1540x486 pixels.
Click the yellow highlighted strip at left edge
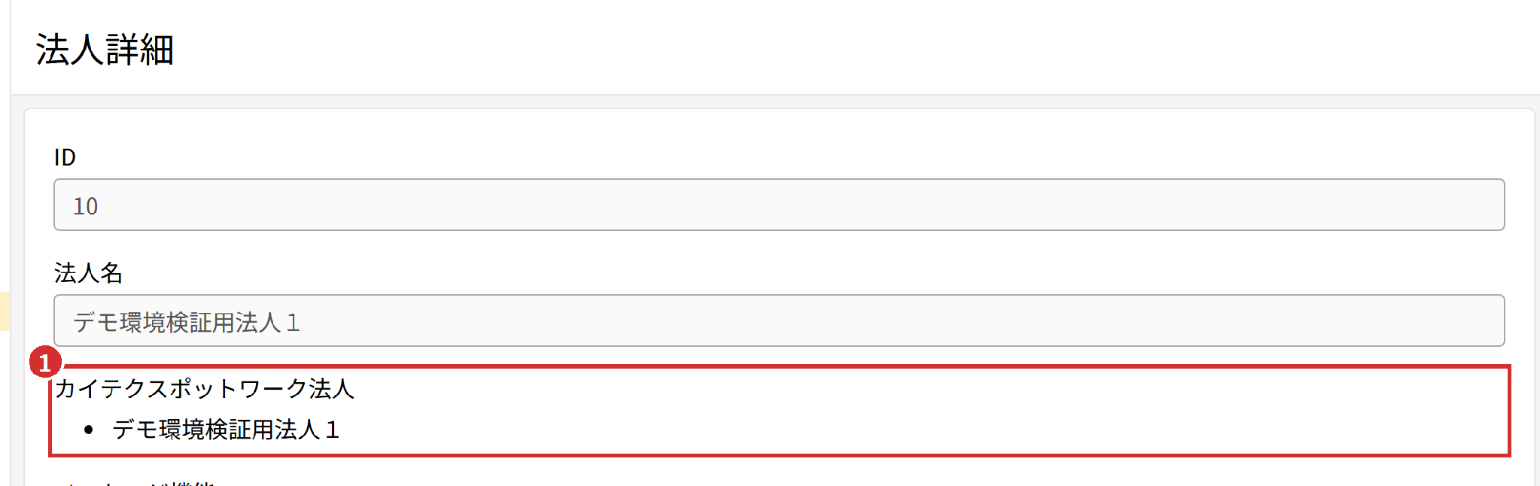click(5, 311)
